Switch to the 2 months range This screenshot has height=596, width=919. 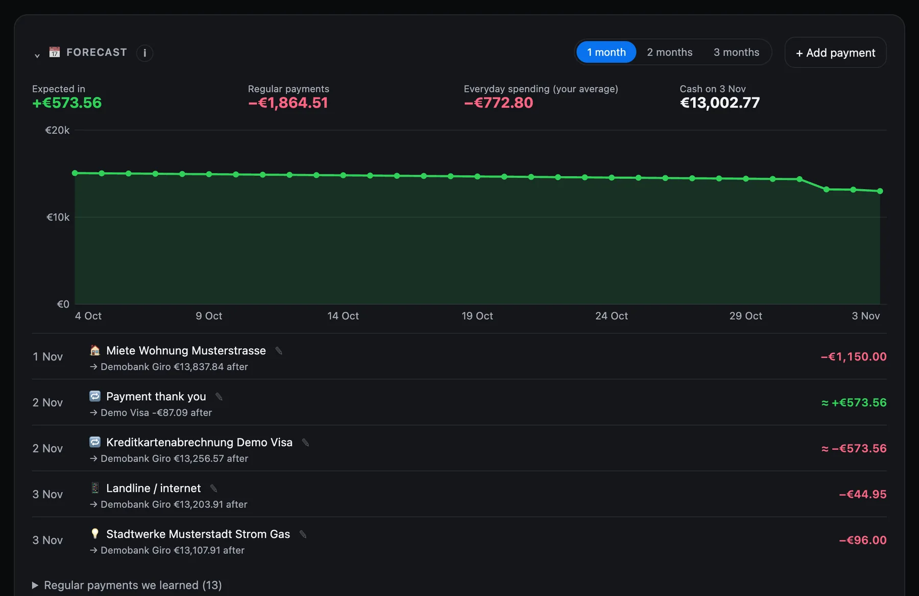669,52
